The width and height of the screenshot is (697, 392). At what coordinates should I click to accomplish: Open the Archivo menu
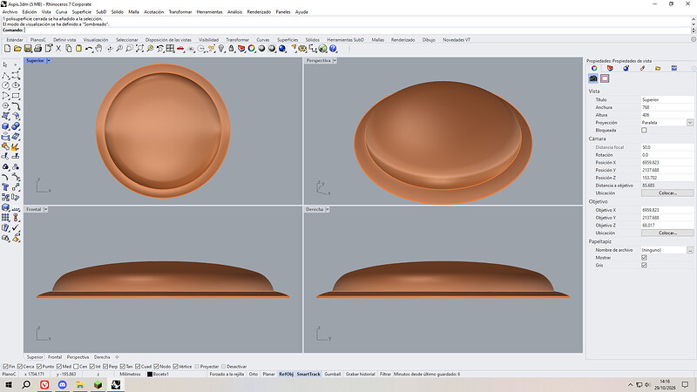[10, 12]
